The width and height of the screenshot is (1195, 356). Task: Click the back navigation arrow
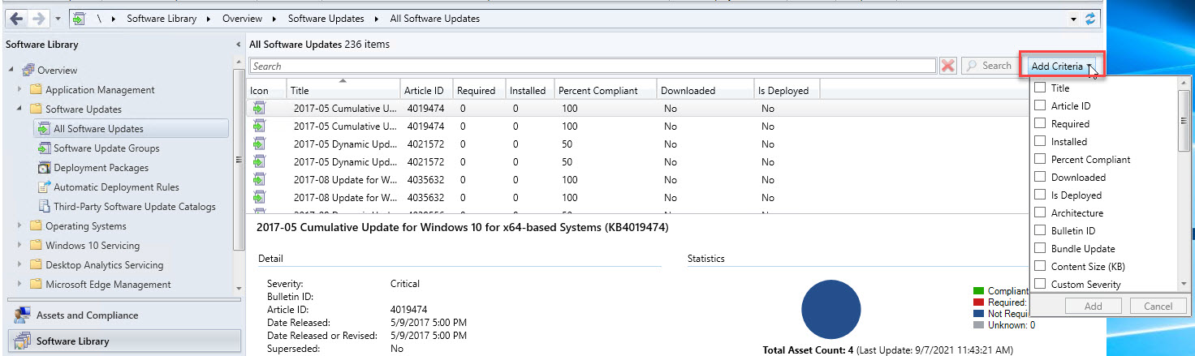(x=16, y=19)
